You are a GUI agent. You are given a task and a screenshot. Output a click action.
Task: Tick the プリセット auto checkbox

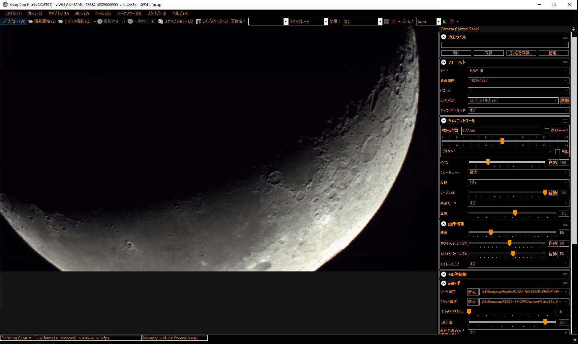[558, 152]
